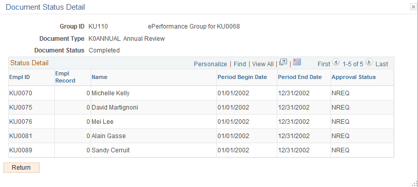This screenshot has height=187, width=418.
Task: Click Document Status value Completed
Action: pos(104,50)
